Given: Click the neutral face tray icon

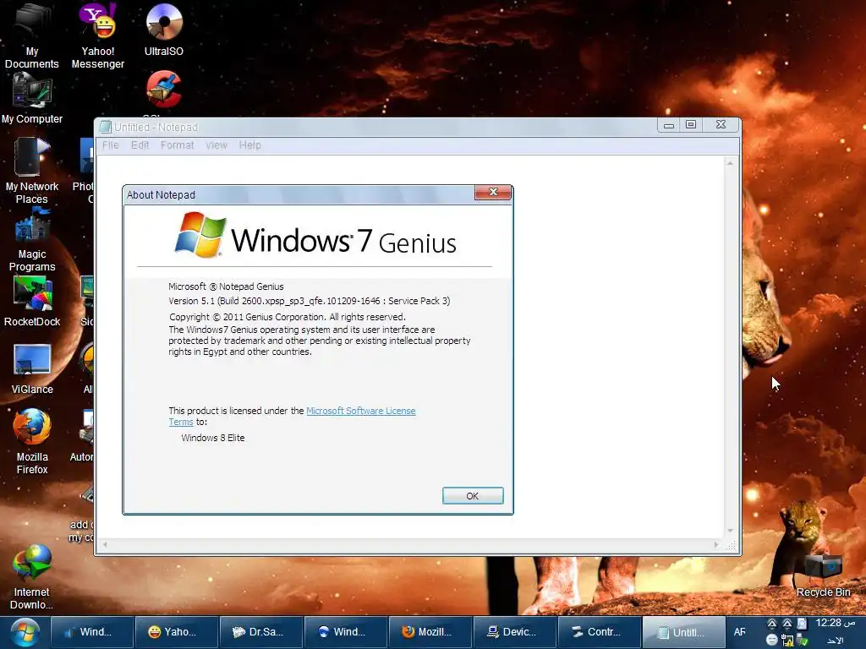Looking at the screenshot, I should 771,641.
